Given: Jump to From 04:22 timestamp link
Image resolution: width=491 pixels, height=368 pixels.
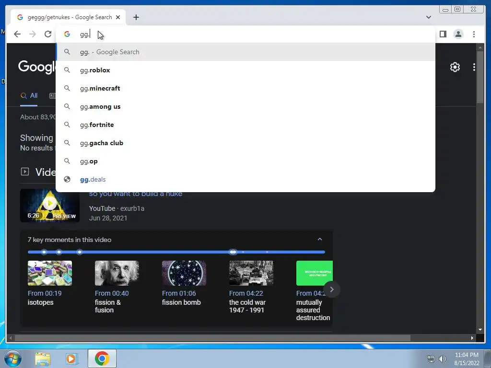Looking at the screenshot, I should point(246,294).
